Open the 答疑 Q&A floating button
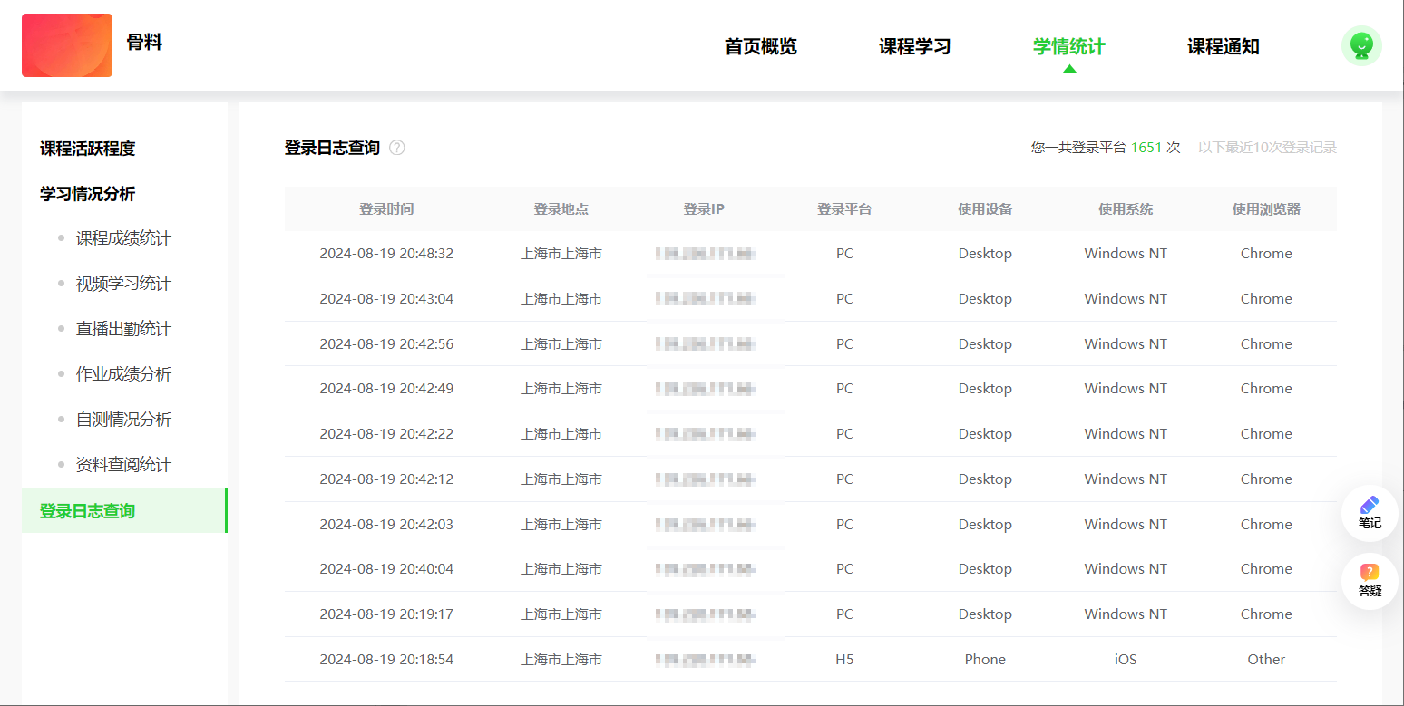1404x706 pixels. [x=1369, y=580]
